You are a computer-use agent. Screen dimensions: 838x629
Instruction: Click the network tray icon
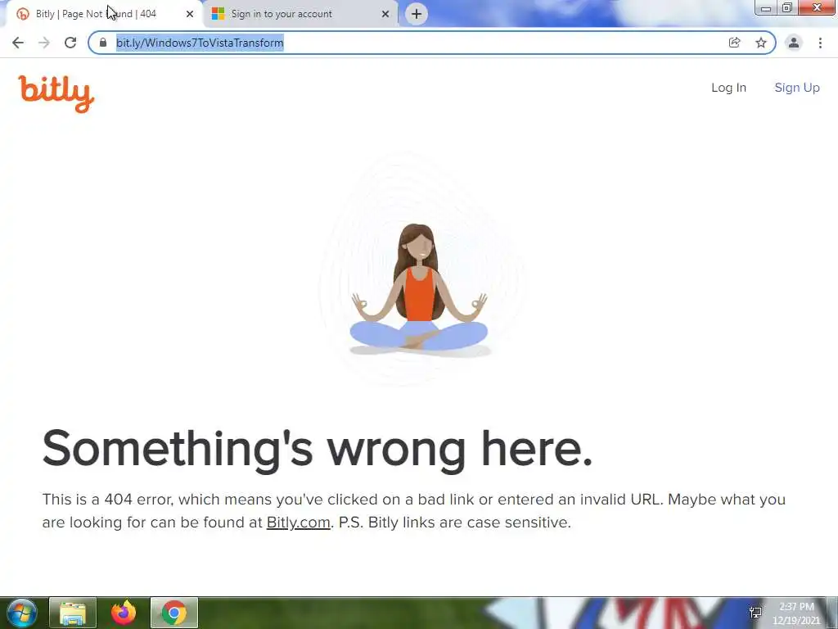click(755, 613)
